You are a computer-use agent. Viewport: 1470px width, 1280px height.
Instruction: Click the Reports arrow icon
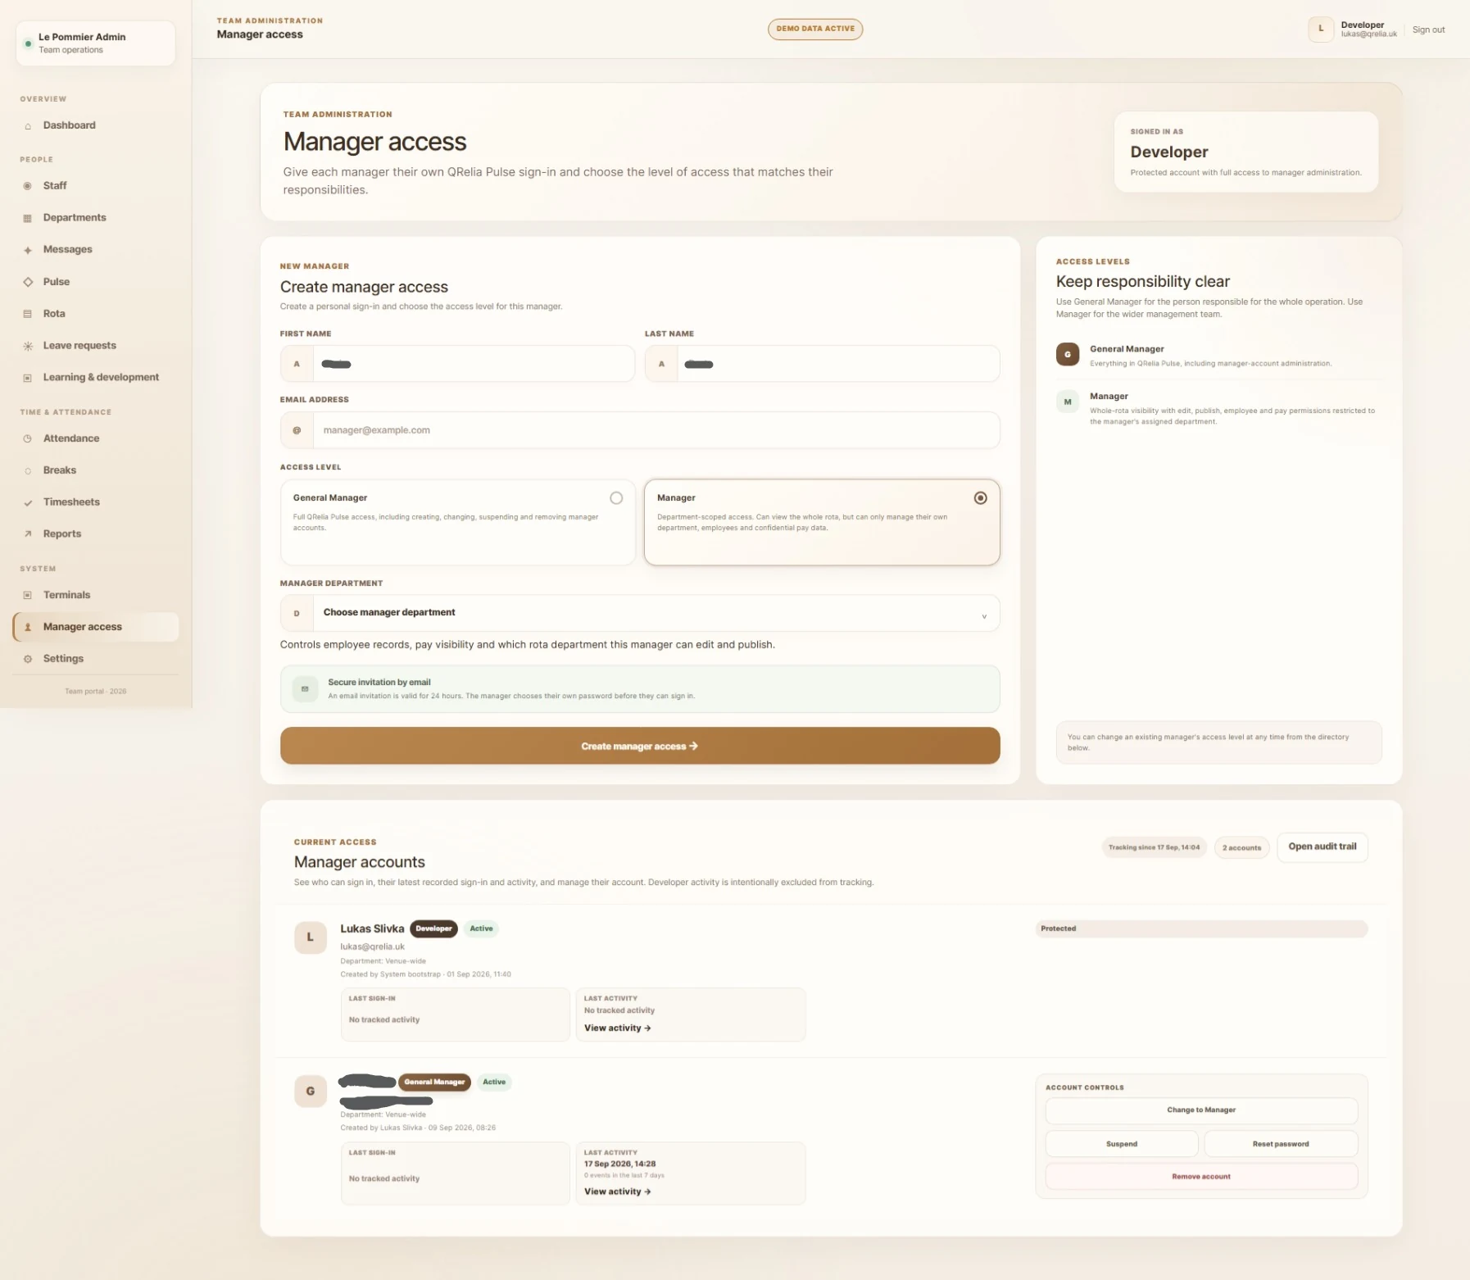(28, 534)
